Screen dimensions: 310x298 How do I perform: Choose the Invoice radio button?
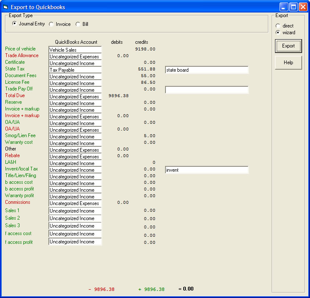tap(51, 24)
